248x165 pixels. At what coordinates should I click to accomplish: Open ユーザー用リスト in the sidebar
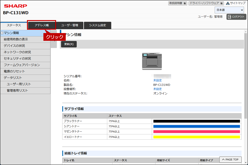click(x=25, y=84)
